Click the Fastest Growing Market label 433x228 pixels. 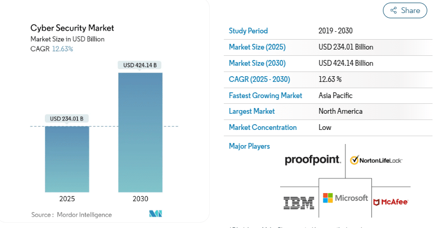click(x=266, y=95)
